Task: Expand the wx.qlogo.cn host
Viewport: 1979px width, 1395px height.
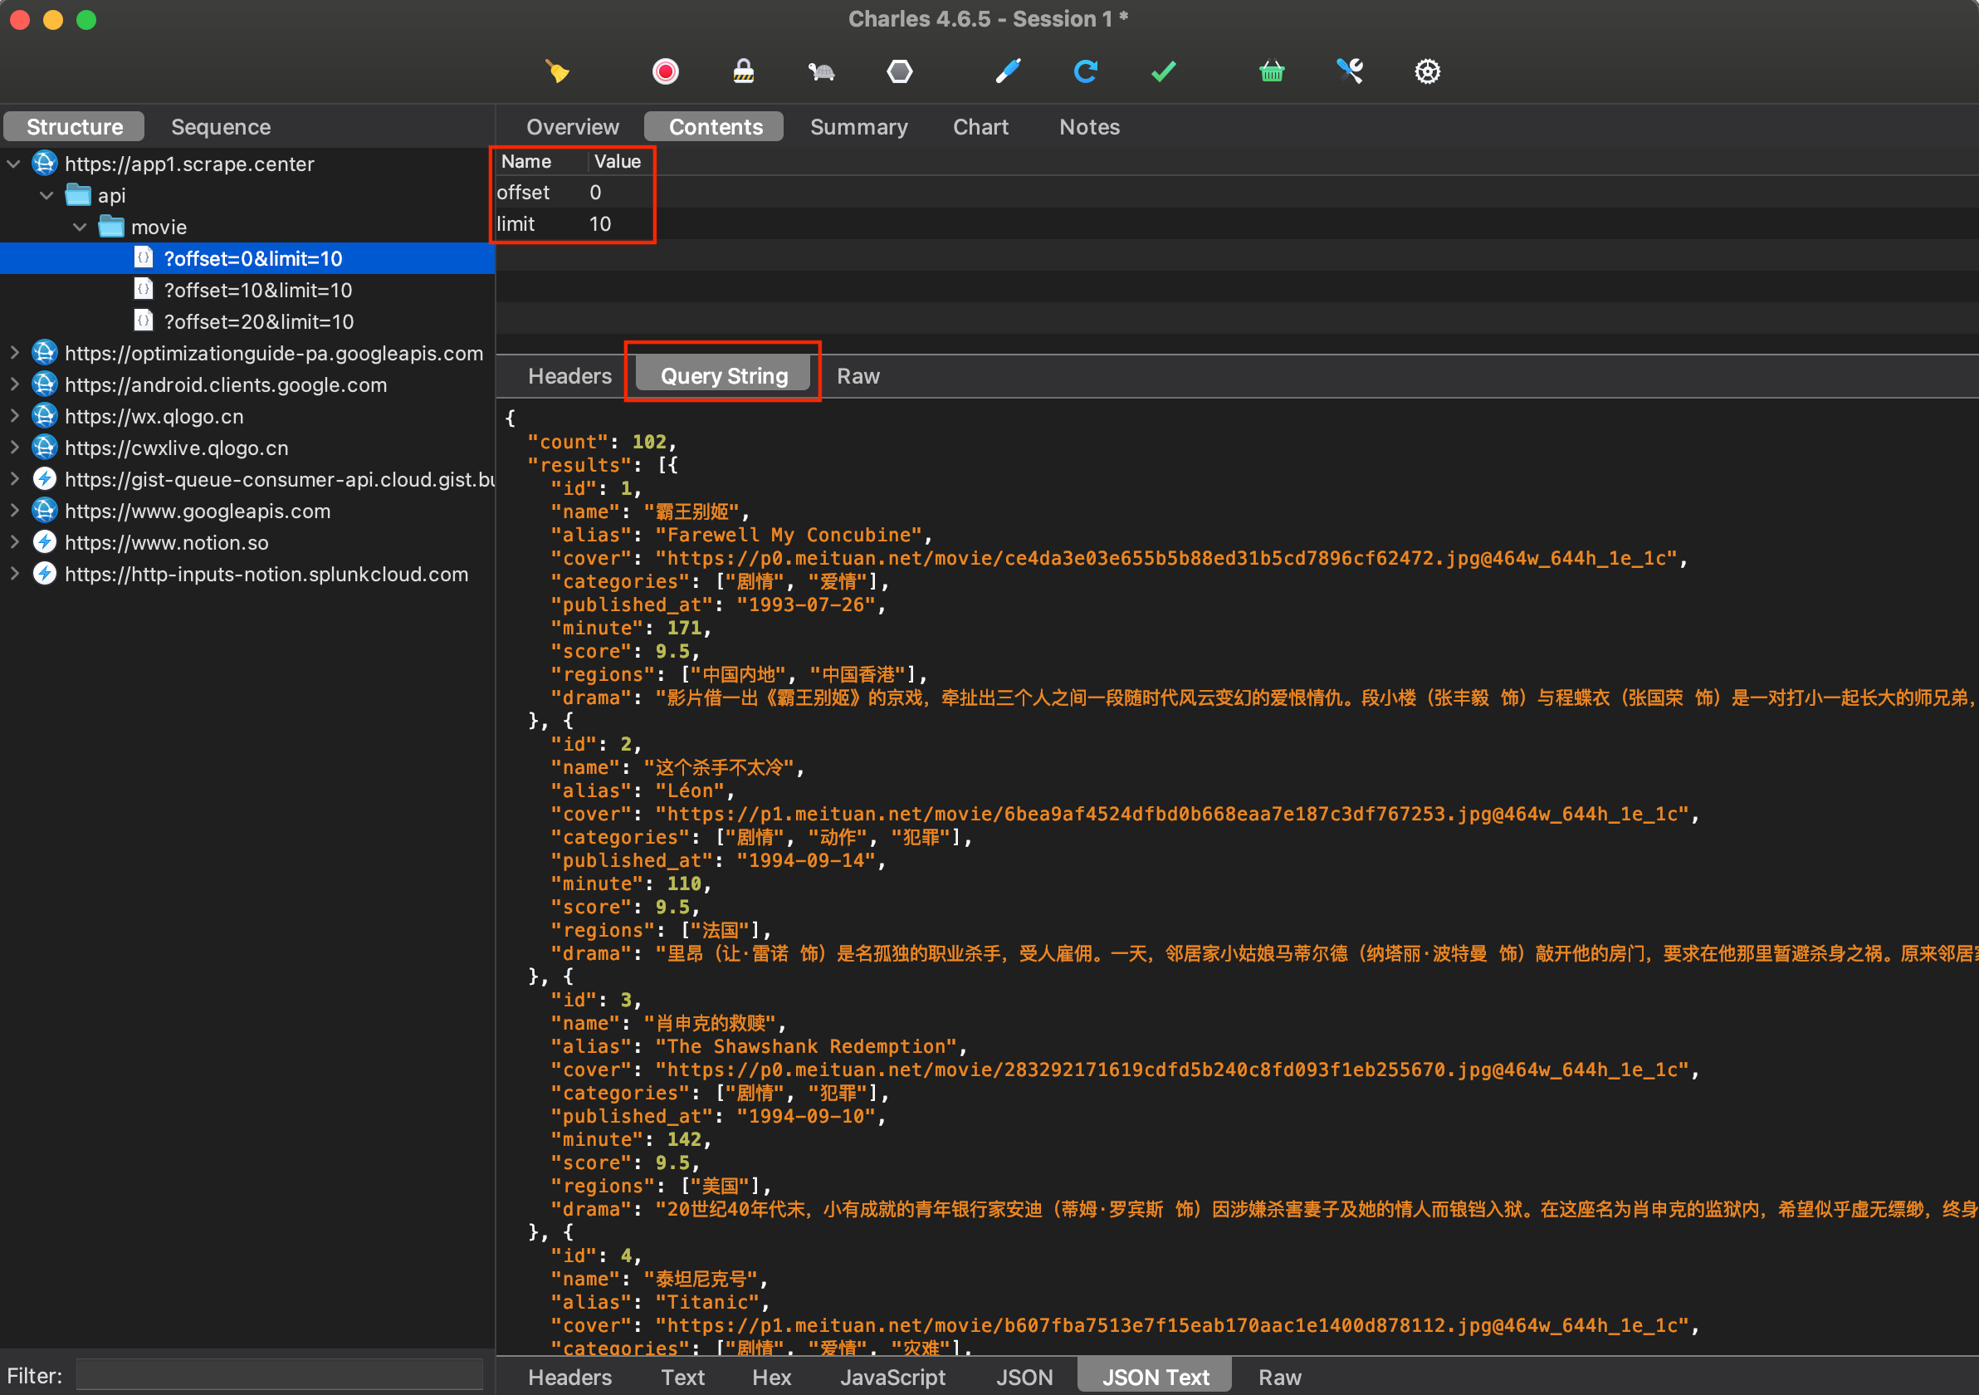Action: [x=14, y=415]
